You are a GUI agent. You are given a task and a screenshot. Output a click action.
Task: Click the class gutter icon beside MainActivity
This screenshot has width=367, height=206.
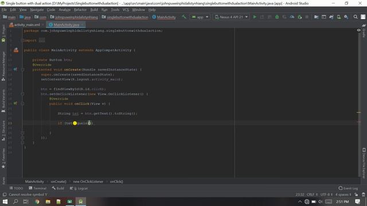tap(16, 50)
